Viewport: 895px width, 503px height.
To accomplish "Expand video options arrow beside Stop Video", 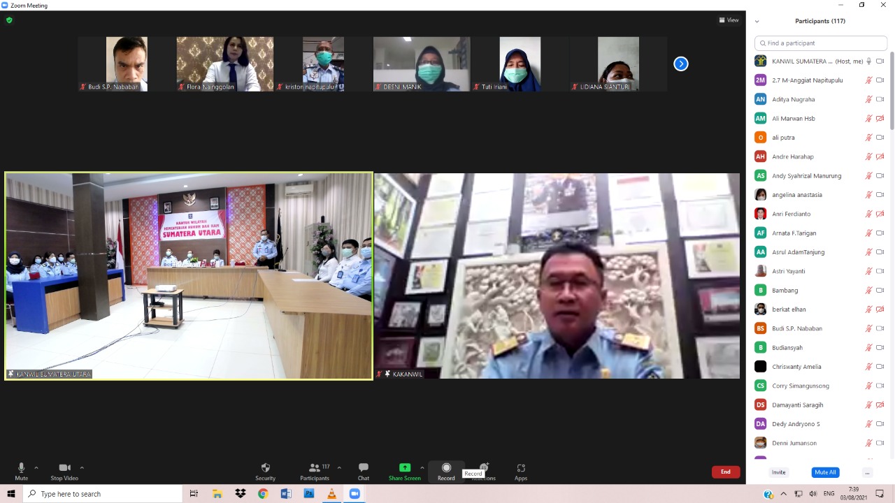I will coord(82,468).
